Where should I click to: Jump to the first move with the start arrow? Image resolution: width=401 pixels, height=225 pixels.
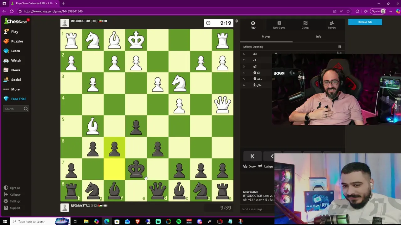click(252, 156)
